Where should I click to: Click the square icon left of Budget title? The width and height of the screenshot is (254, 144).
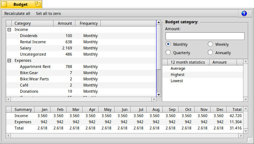tap(4, 4)
